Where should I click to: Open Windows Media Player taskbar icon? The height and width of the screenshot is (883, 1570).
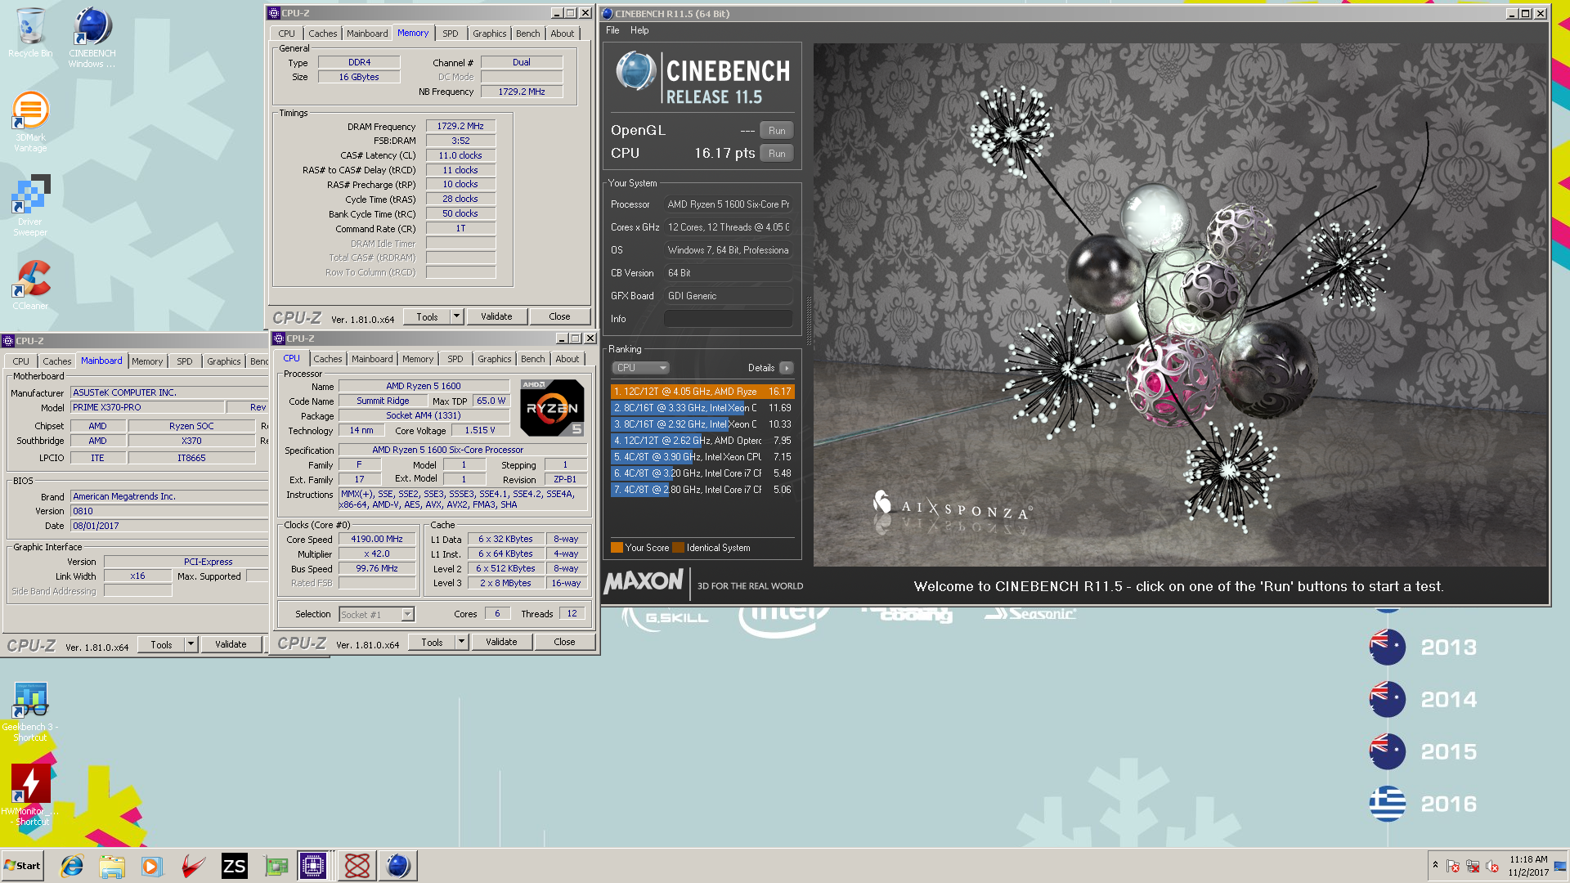pos(152,866)
